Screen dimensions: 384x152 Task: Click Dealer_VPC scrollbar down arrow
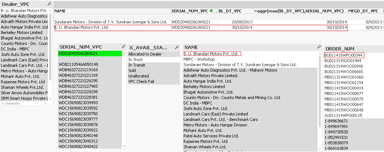50,99
